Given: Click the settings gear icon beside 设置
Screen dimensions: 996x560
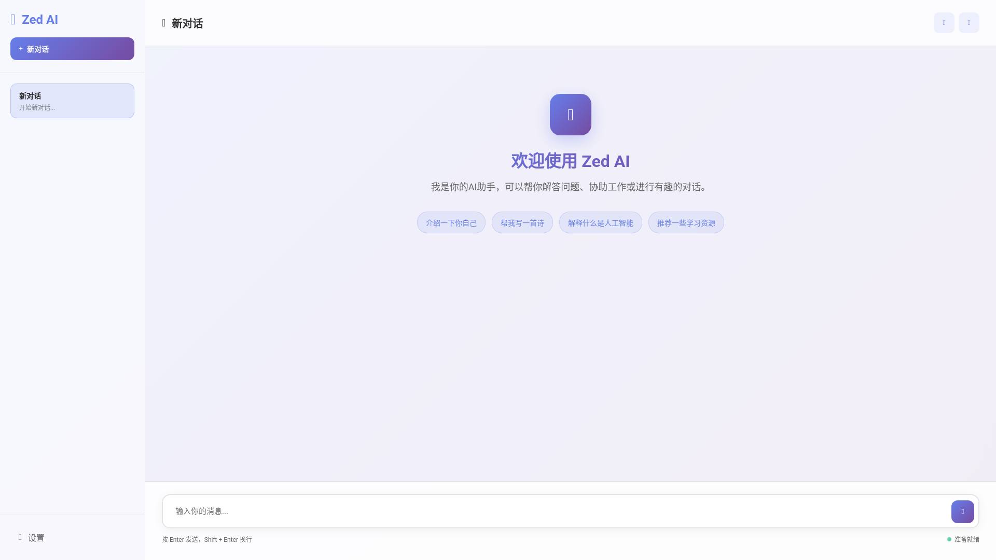Looking at the screenshot, I should click(20, 537).
